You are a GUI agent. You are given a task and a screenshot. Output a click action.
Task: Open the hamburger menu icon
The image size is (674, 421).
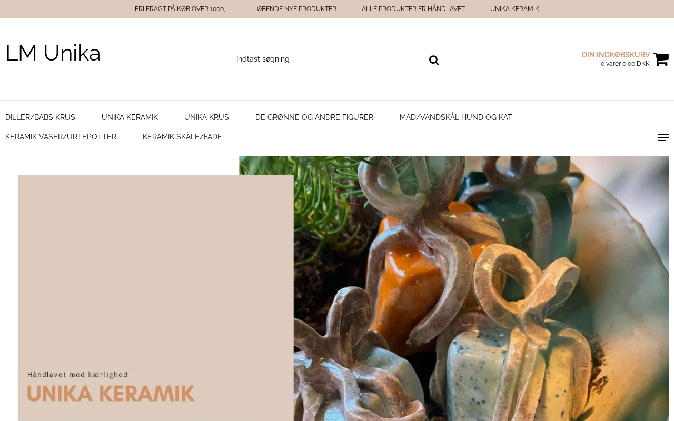(663, 137)
